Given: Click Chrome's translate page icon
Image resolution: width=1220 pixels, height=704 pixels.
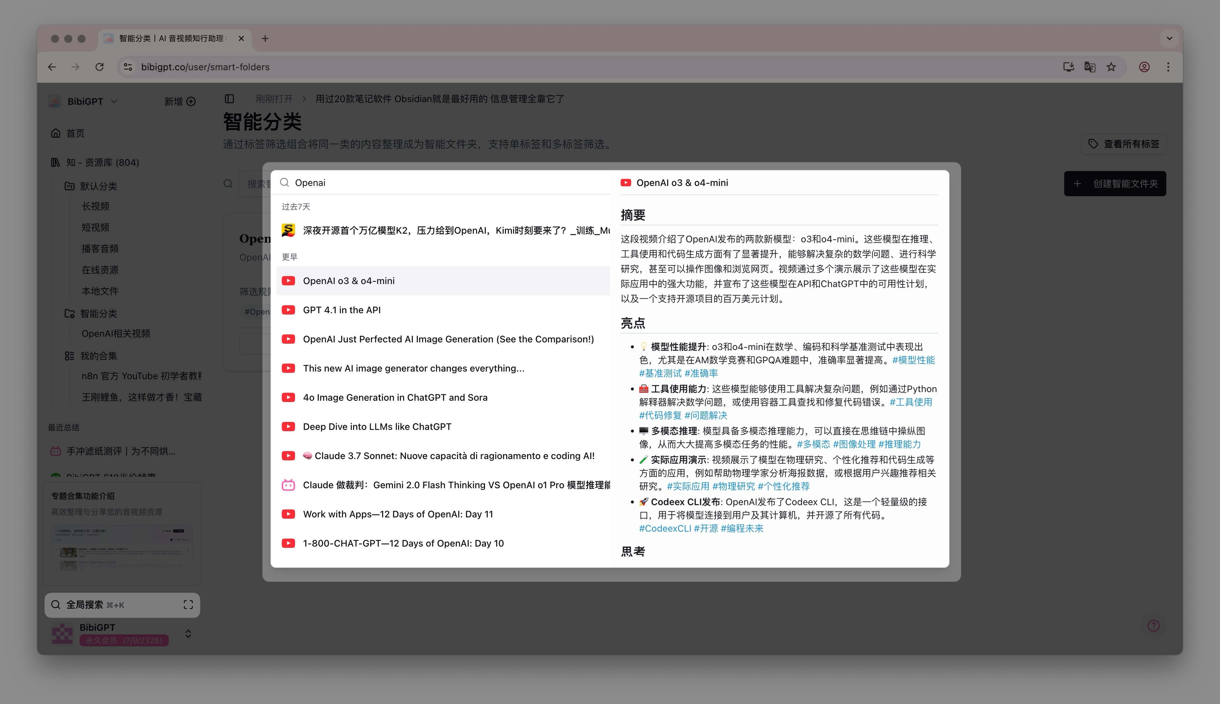Looking at the screenshot, I should [1089, 67].
